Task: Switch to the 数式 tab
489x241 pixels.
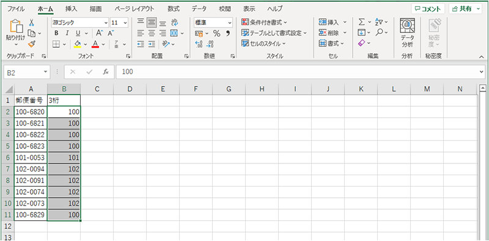Action: 174,9
